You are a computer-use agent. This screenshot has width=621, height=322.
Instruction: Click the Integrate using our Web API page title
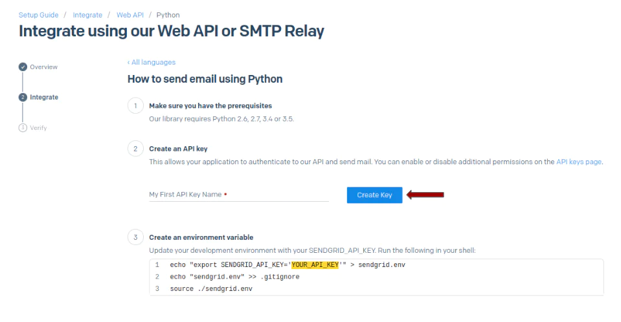click(x=171, y=31)
